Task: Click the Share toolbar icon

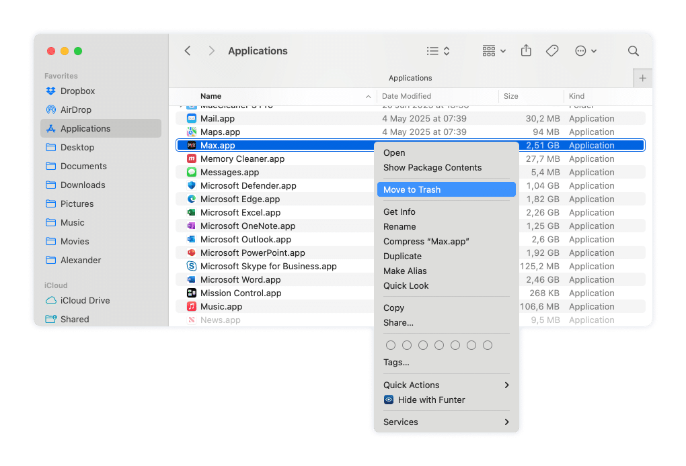Action: pyautogui.click(x=526, y=50)
